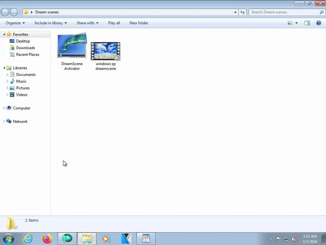The height and width of the screenshot is (245, 326).
Task: Collapse the Favorites tree section
Action: (4, 34)
